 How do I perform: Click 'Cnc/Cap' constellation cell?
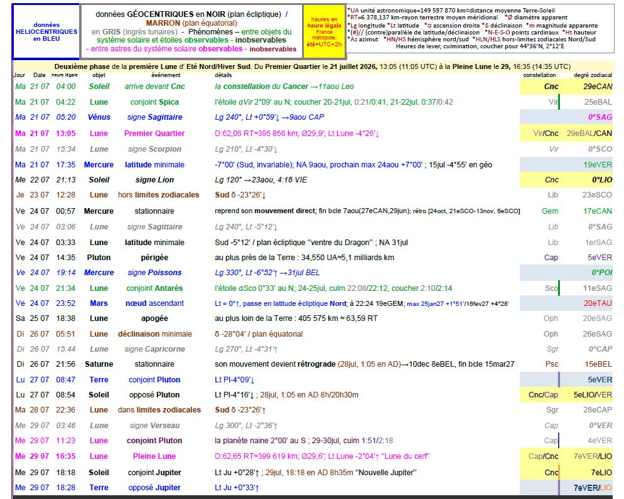tap(543, 395)
